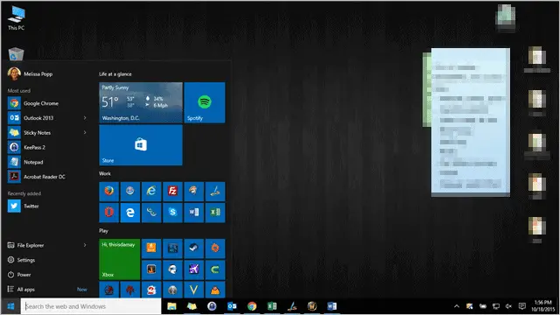The height and width of the screenshot is (315, 560).
Task: Expand the Sticky Notes jump list arrow
Action: (x=85, y=132)
